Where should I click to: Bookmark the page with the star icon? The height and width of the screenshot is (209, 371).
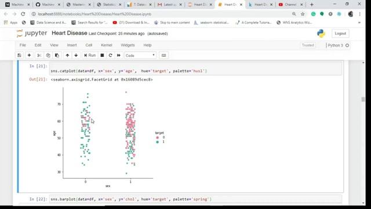[303, 14]
